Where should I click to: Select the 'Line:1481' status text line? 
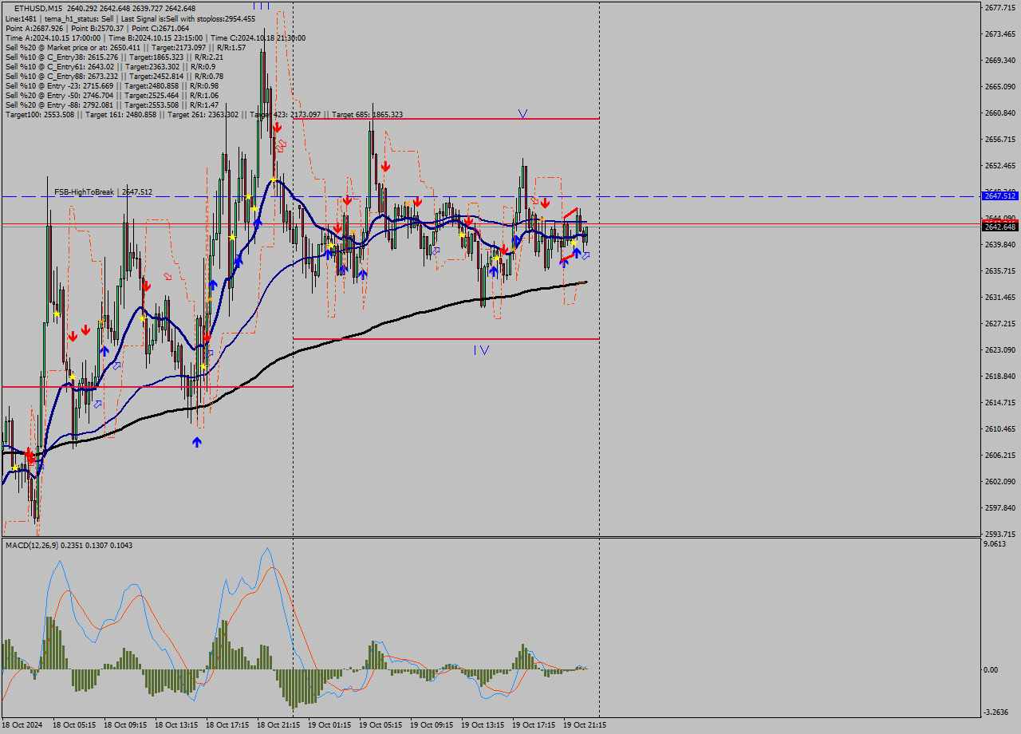pos(130,18)
